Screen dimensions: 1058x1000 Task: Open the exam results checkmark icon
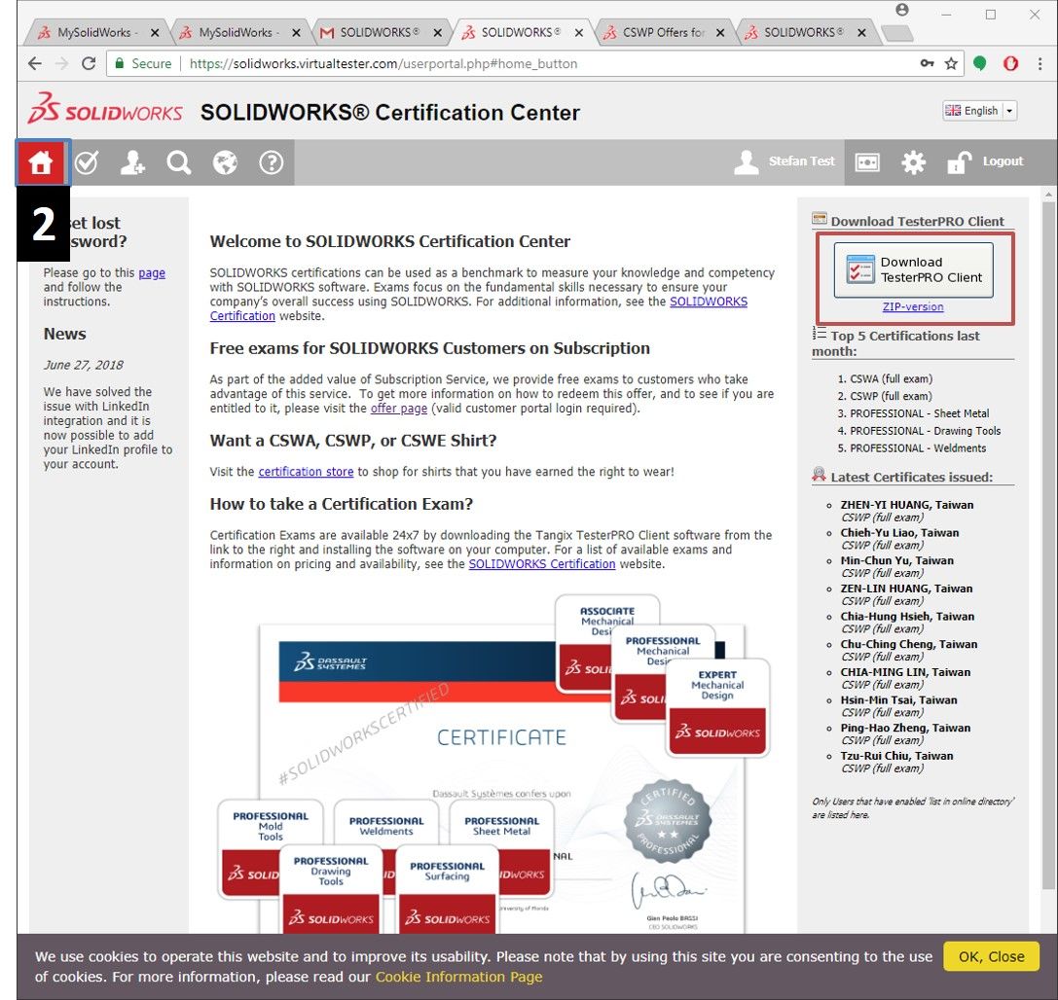tap(87, 162)
